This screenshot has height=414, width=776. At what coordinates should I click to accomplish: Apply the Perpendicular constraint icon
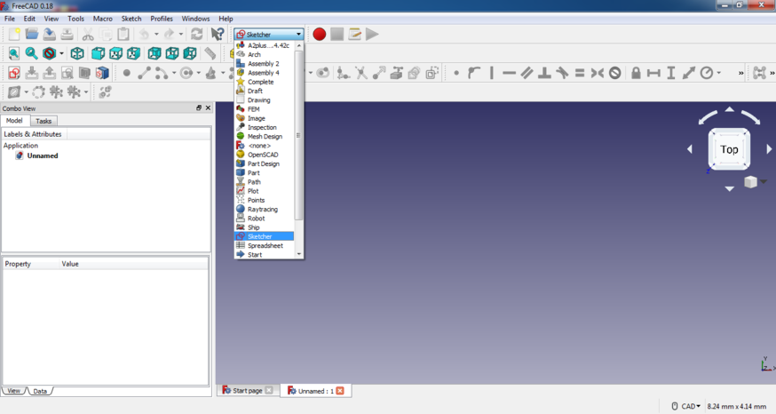pos(544,73)
